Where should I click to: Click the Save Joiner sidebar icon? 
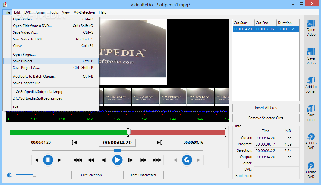click(x=311, y=109)
